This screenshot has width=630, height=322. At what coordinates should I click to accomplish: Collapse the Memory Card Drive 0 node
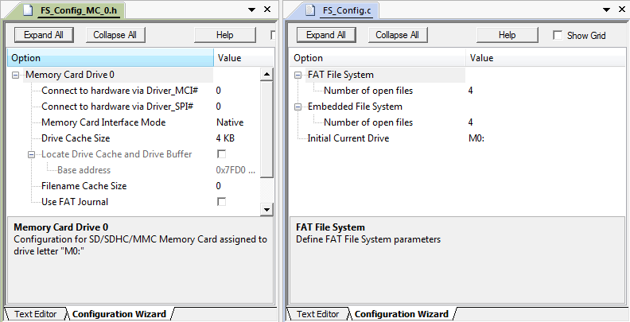click(16, 75)
